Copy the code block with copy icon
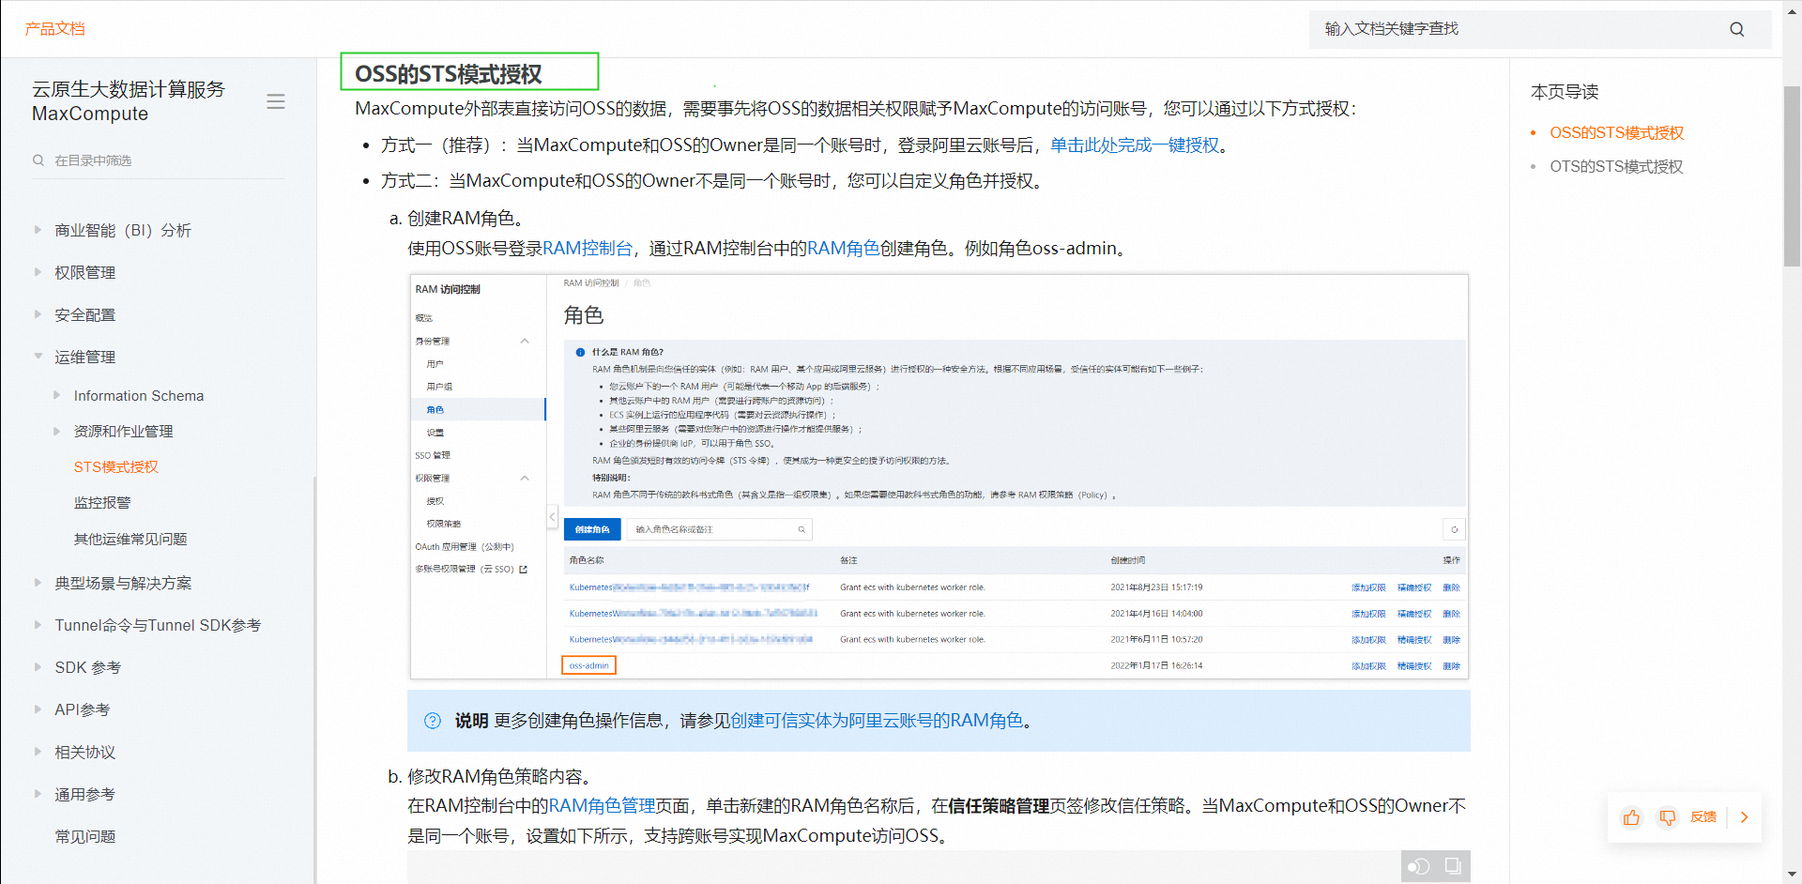 coord(1453,865)
